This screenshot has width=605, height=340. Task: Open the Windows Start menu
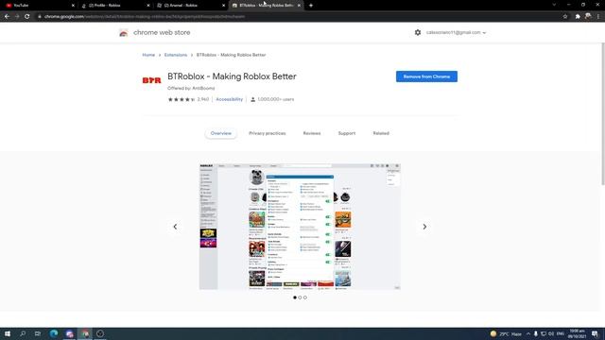[x=8, y=333]
